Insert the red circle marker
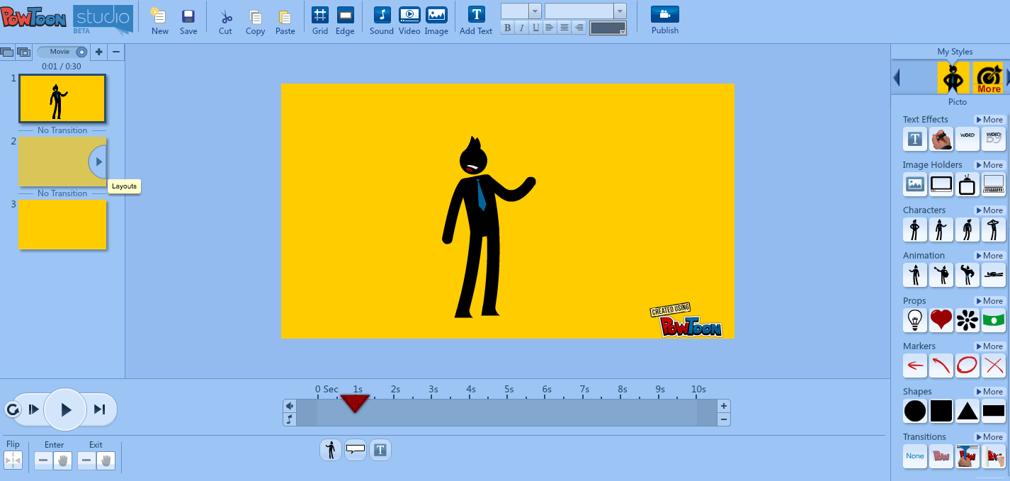This screenshot has height=481, width=1010. click(x=968, y=366)
